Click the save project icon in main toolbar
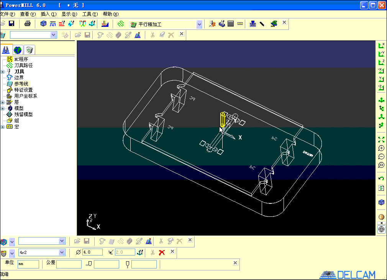The height and width of the screenshot is (280, 387). (x=11, y=23)
